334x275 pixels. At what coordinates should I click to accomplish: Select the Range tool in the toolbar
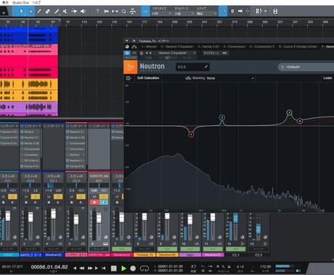(x=30, y=11)
